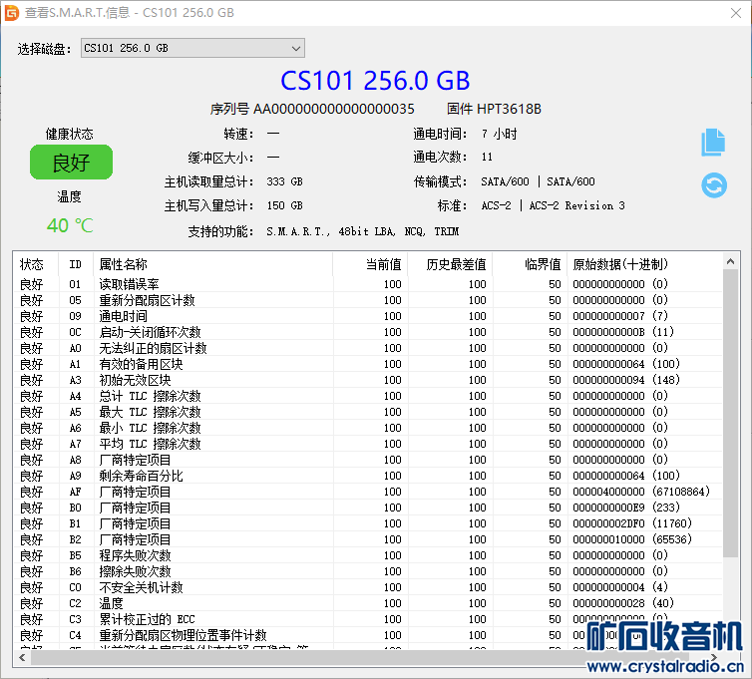752x679 pixels.
Task: Click the host reads total 333 GB
Action: pos(284,181)
